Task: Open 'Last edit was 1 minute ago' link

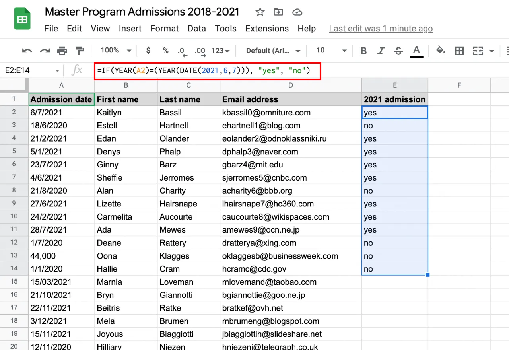Action: coord(381,29)
